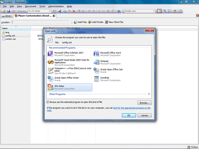This screenshot has width=199, height=149.
Task: Click the Paste toolbar icon
Action: pyautogui.click(x=69, y=11)
